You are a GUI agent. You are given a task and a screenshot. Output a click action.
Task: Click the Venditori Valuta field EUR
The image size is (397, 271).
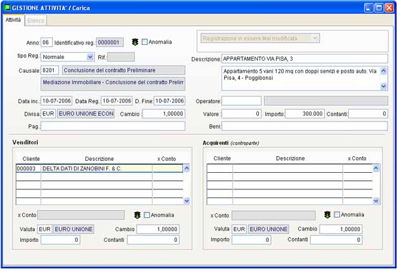click(x=45, y=229)
